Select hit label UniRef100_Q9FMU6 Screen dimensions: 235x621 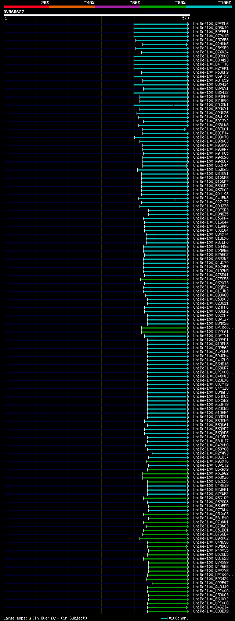click(211, 24)
